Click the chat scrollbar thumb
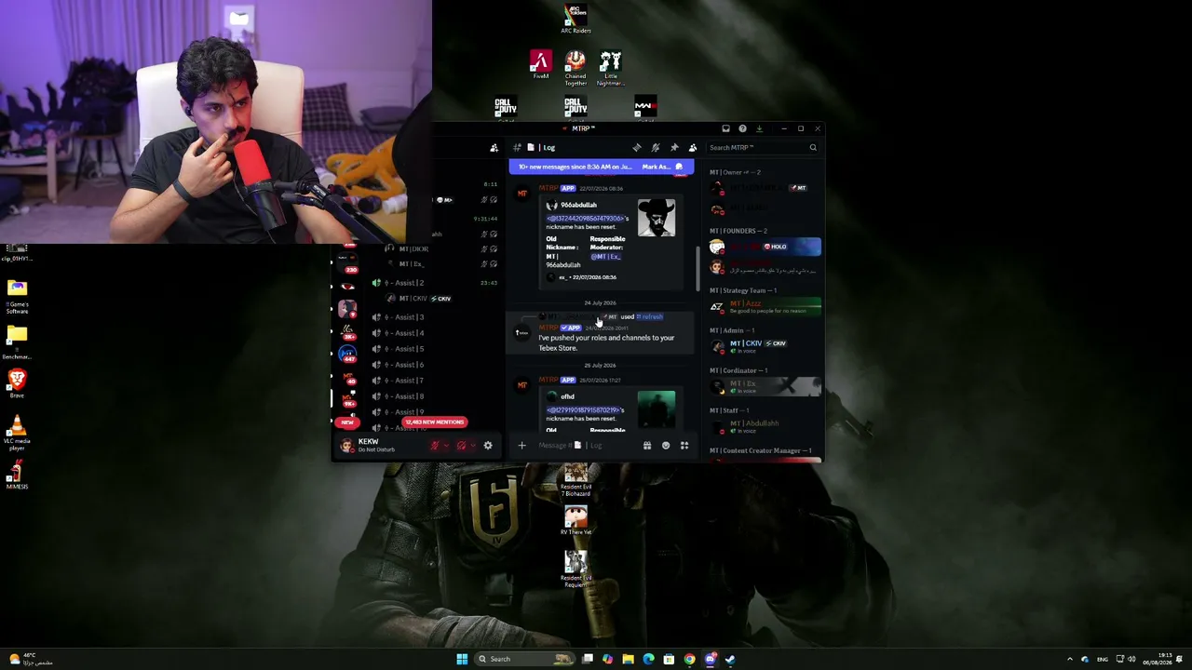The image size is (1192, 670). (698, 268)
